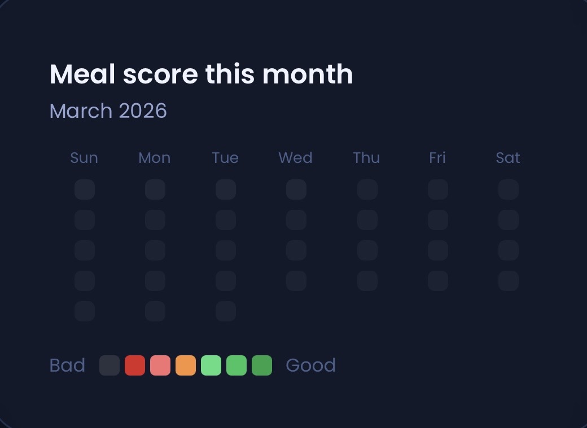
Task: Select the first Sunday cell in March
Action: point(85,189)
